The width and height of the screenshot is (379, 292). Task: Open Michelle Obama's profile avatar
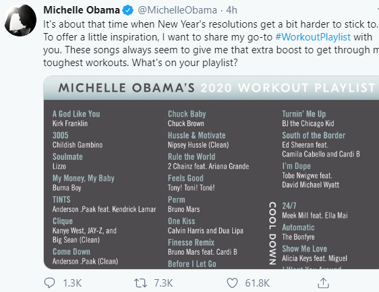(x=20, y=20)
